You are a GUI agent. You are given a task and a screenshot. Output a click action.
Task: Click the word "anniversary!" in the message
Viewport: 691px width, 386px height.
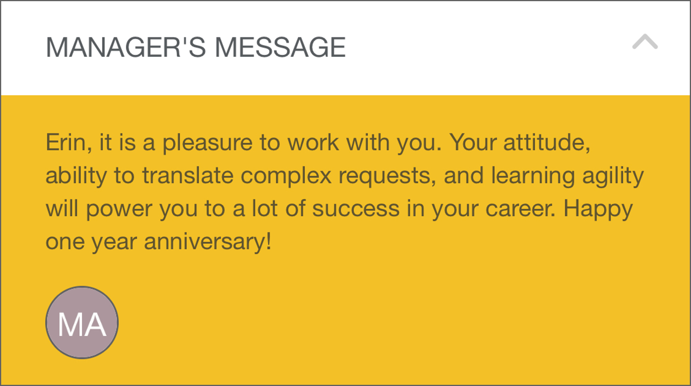208,242
